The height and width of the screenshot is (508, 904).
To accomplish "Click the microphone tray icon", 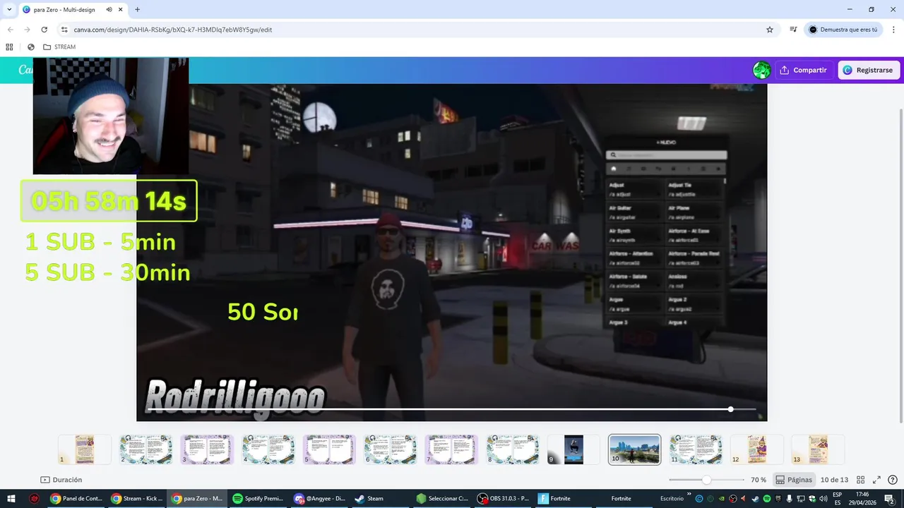I will pyautogui.click(x=789, y=499).
